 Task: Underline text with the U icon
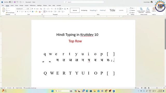[x=22, y=11]
